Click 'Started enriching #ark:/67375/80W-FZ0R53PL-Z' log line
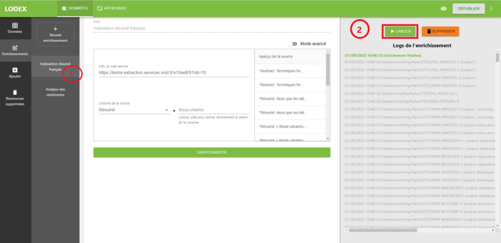The width and height of the screenshot is (501, 243). click(x=402, y=101)
